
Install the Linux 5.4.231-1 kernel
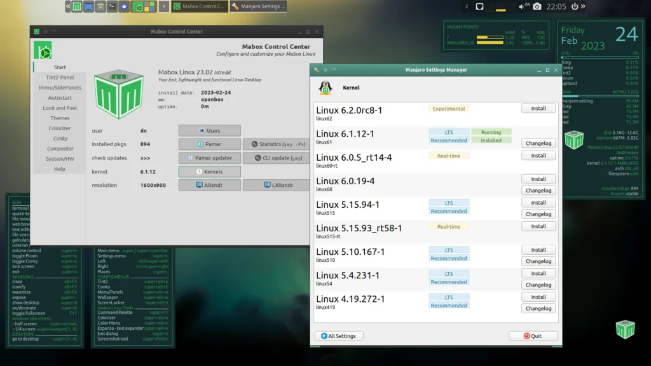(x=538, y=273)
